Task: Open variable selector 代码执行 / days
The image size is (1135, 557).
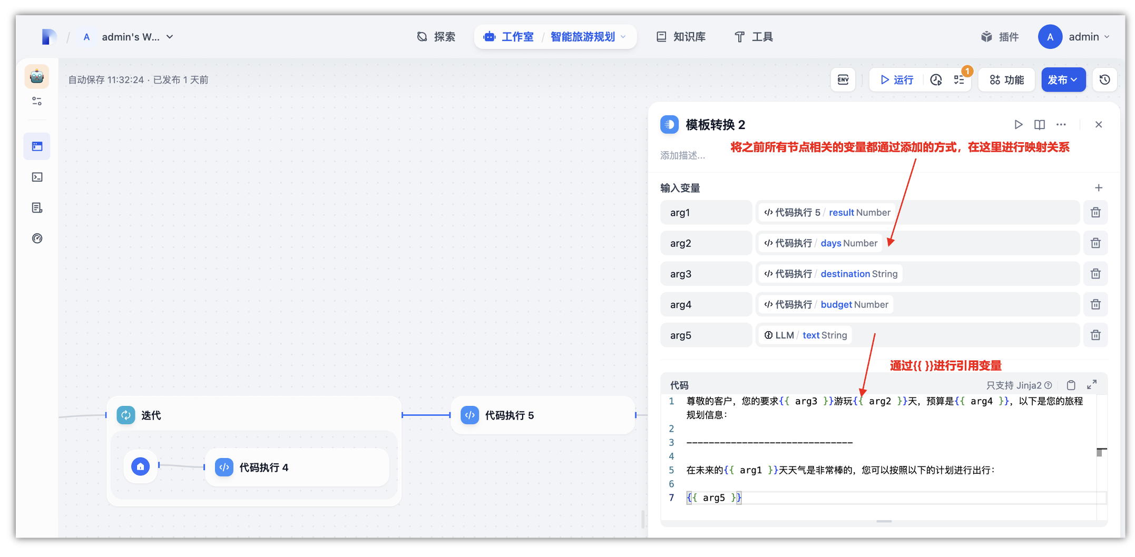Action: 917,243
